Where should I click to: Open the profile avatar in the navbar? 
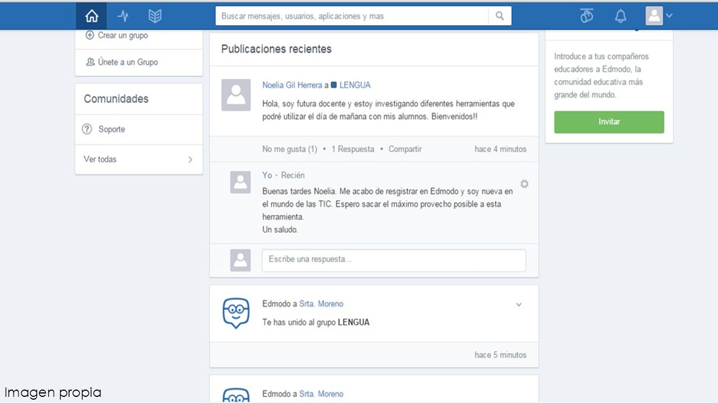[x=654, y=16]
